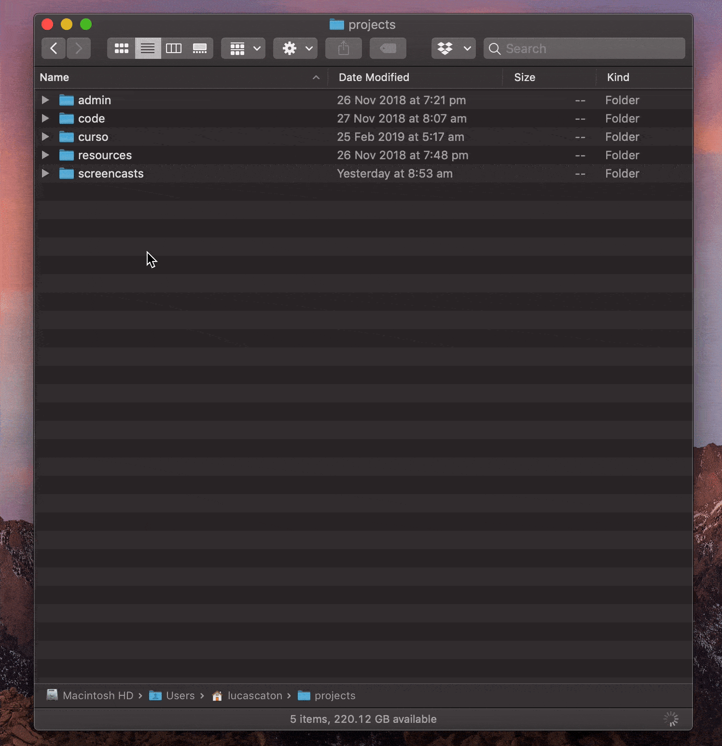Select the screencasts folder name

(x=111, y=173)
